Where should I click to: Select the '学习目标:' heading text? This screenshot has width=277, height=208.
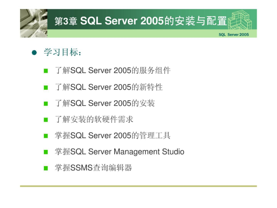(63, 52)
